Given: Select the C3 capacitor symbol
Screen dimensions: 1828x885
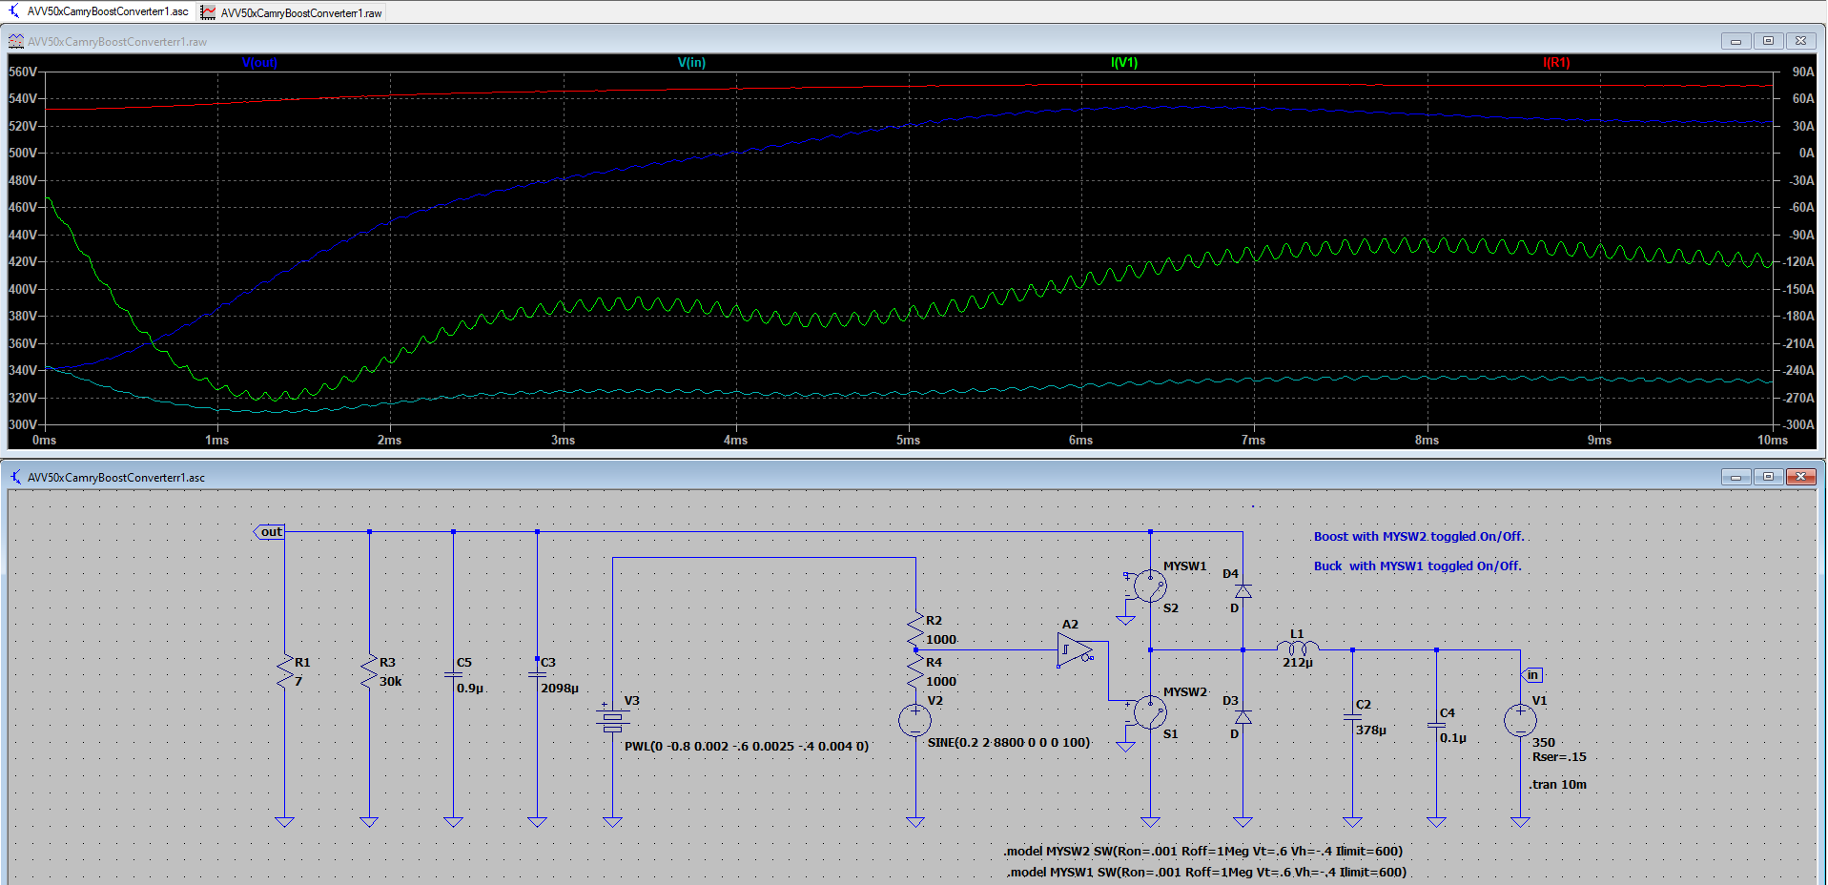Looking at the screenshot, I should click(537, 674).
